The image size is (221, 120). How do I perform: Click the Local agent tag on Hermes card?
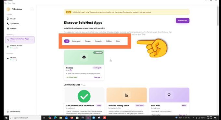coord(97,68)
